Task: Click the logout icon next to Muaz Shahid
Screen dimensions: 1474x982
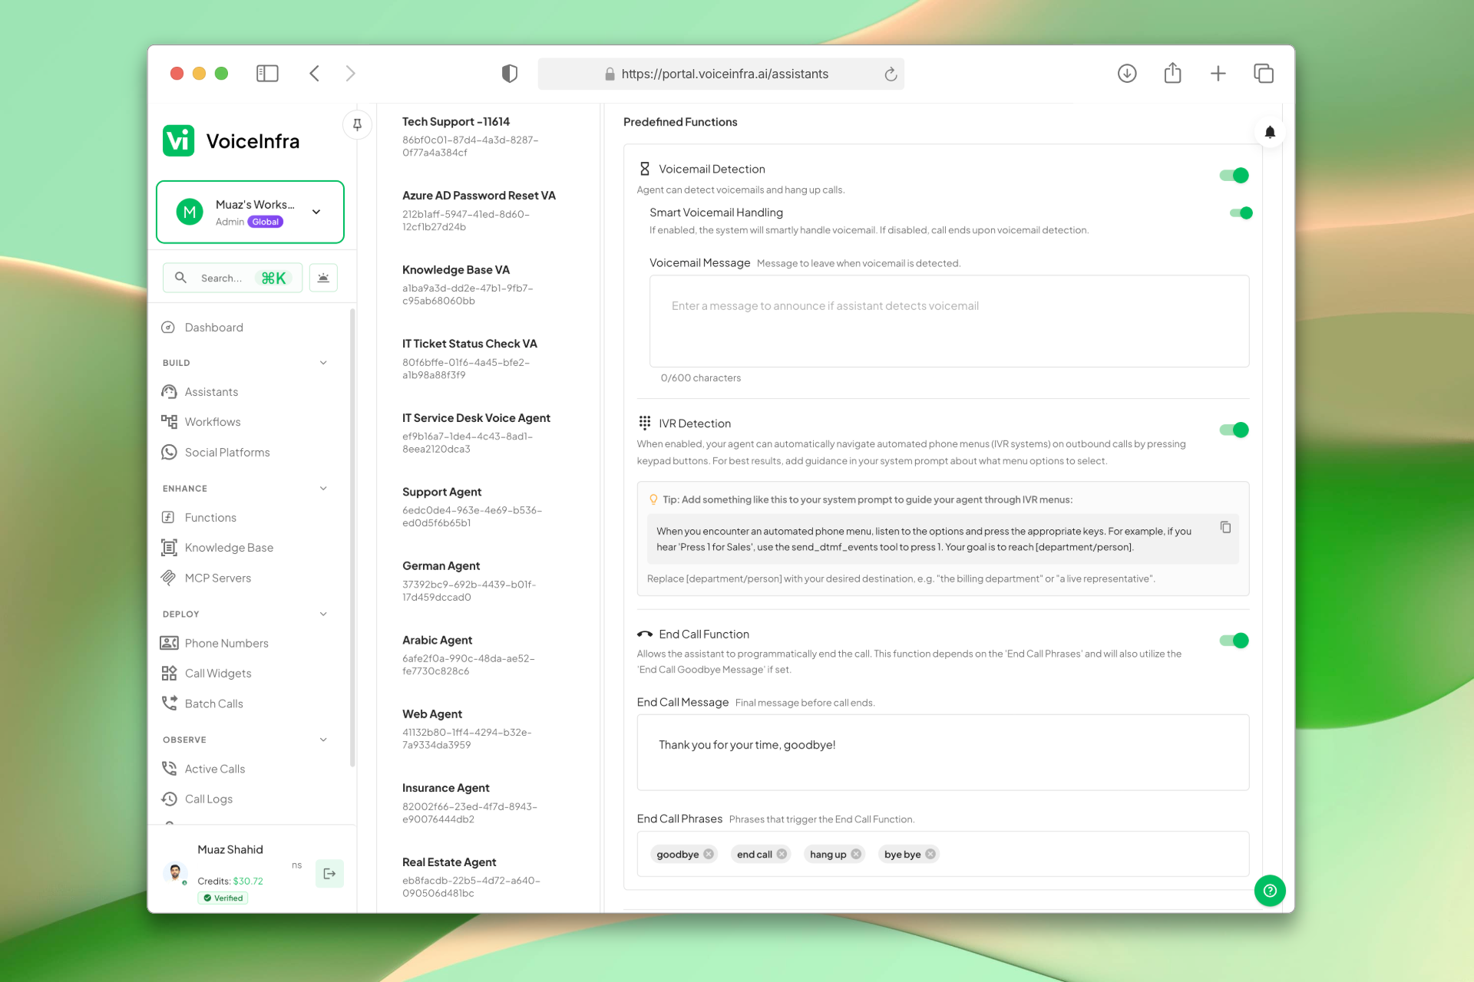Action: (x=329, y=873)
